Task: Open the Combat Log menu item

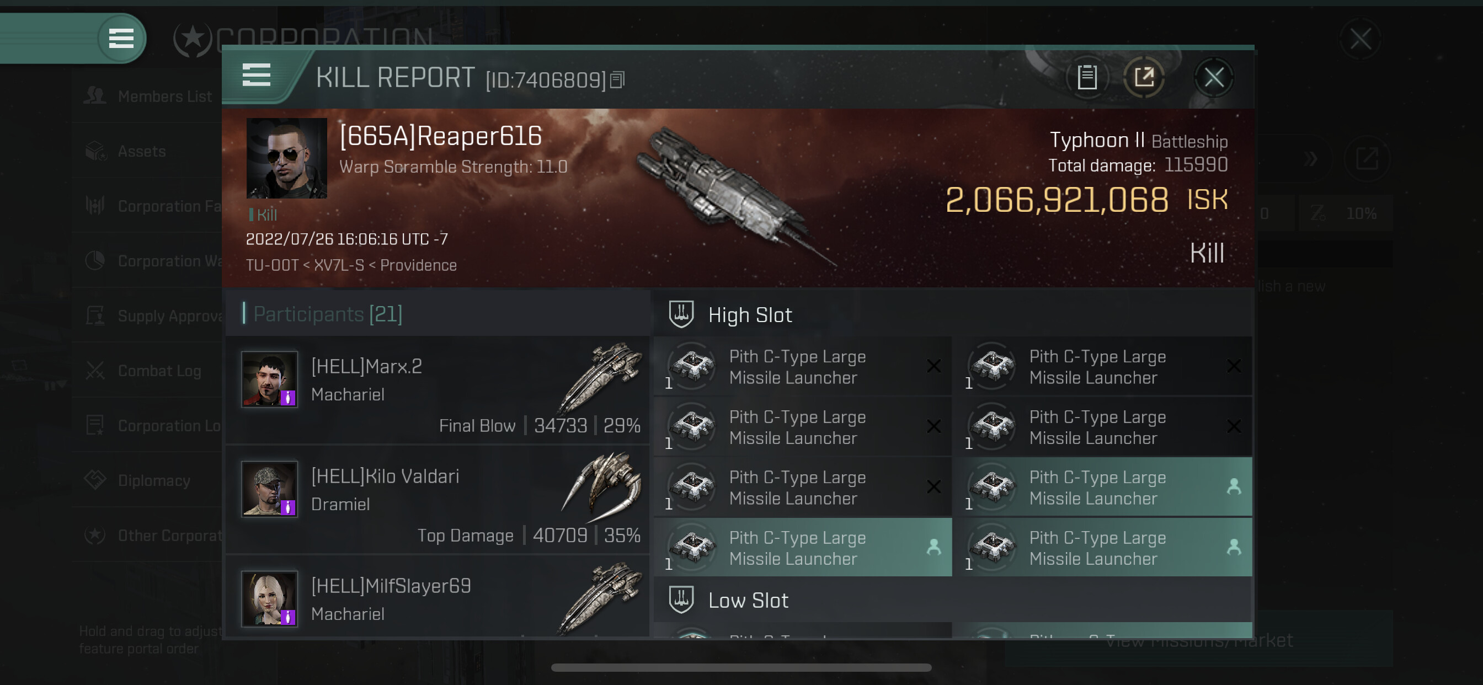Action: point(159,371)
